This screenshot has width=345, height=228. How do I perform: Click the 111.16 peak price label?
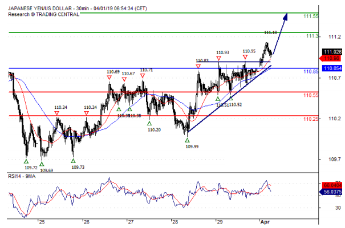click(270, 32)
